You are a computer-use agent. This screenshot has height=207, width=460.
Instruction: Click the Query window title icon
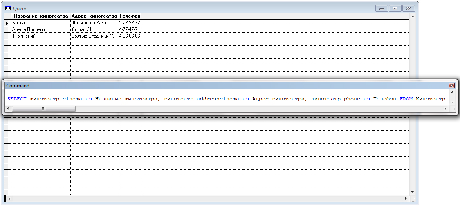[8, 9]
